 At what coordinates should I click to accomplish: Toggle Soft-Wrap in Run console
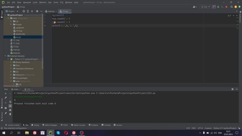[x=10, y=102]
